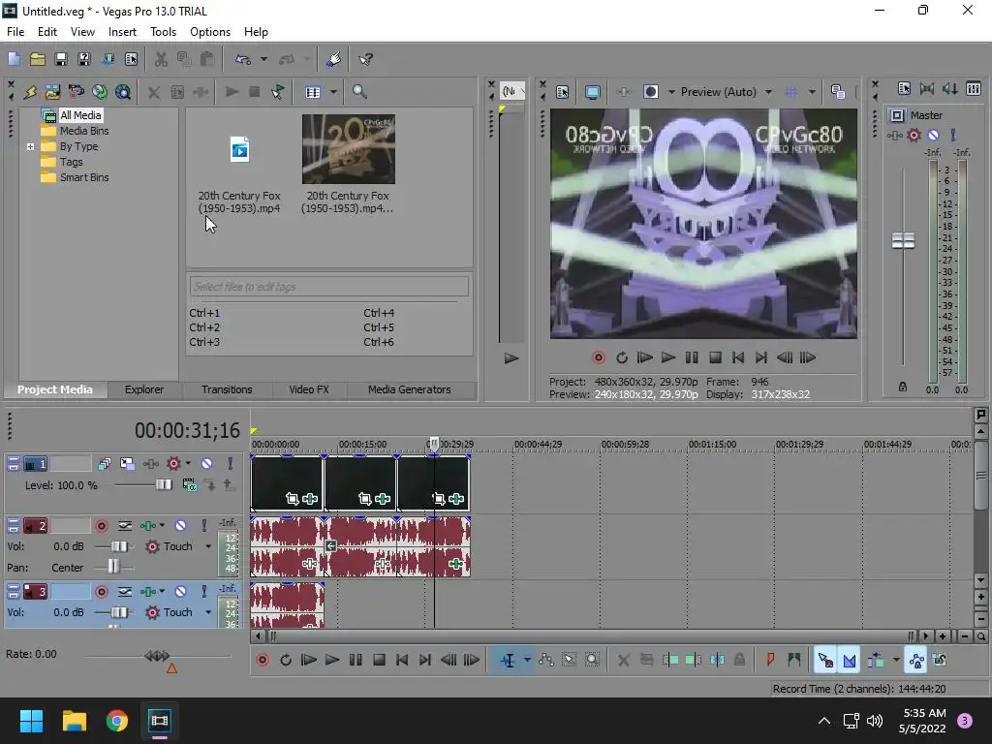Click the Preview on External Monitor icon

pos(593,92)
